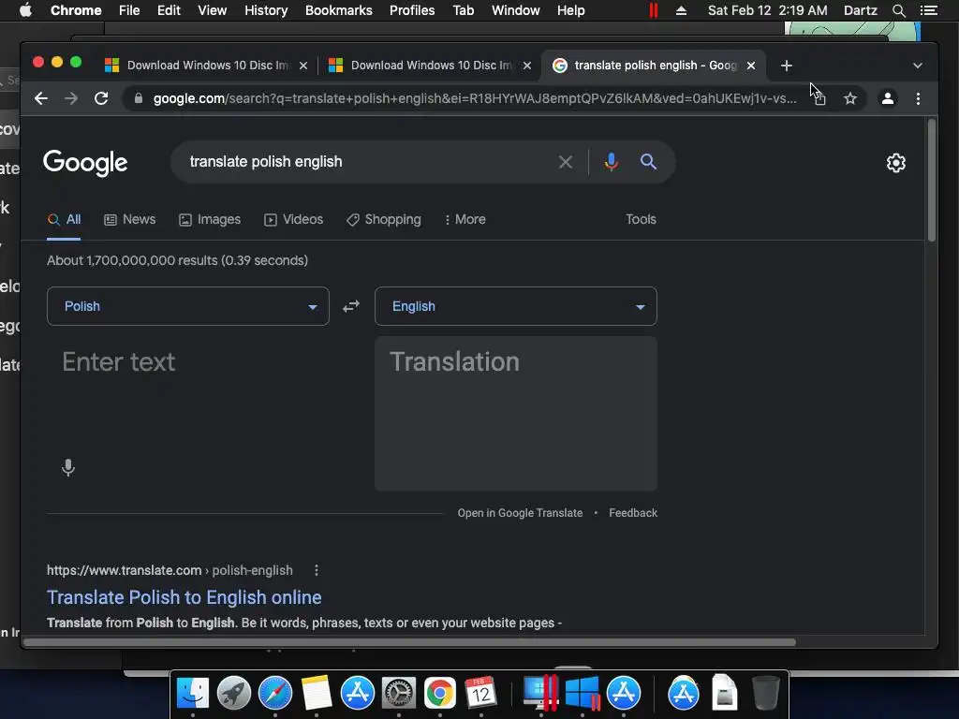Open the target language English dropdown
959x719 pixels.
(x=516, y=306)
